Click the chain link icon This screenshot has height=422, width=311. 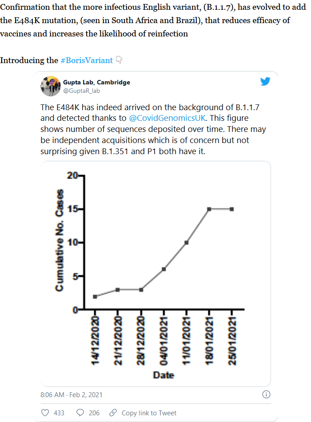pos(113,413)
